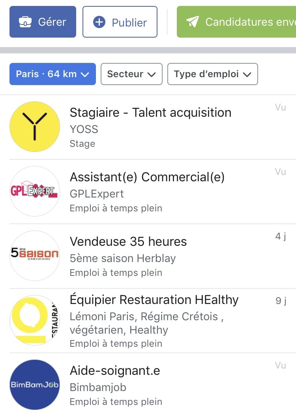Open Assistant(e) Commercial(e) job listing
This screenshot has height=416, width=296.
153,192
